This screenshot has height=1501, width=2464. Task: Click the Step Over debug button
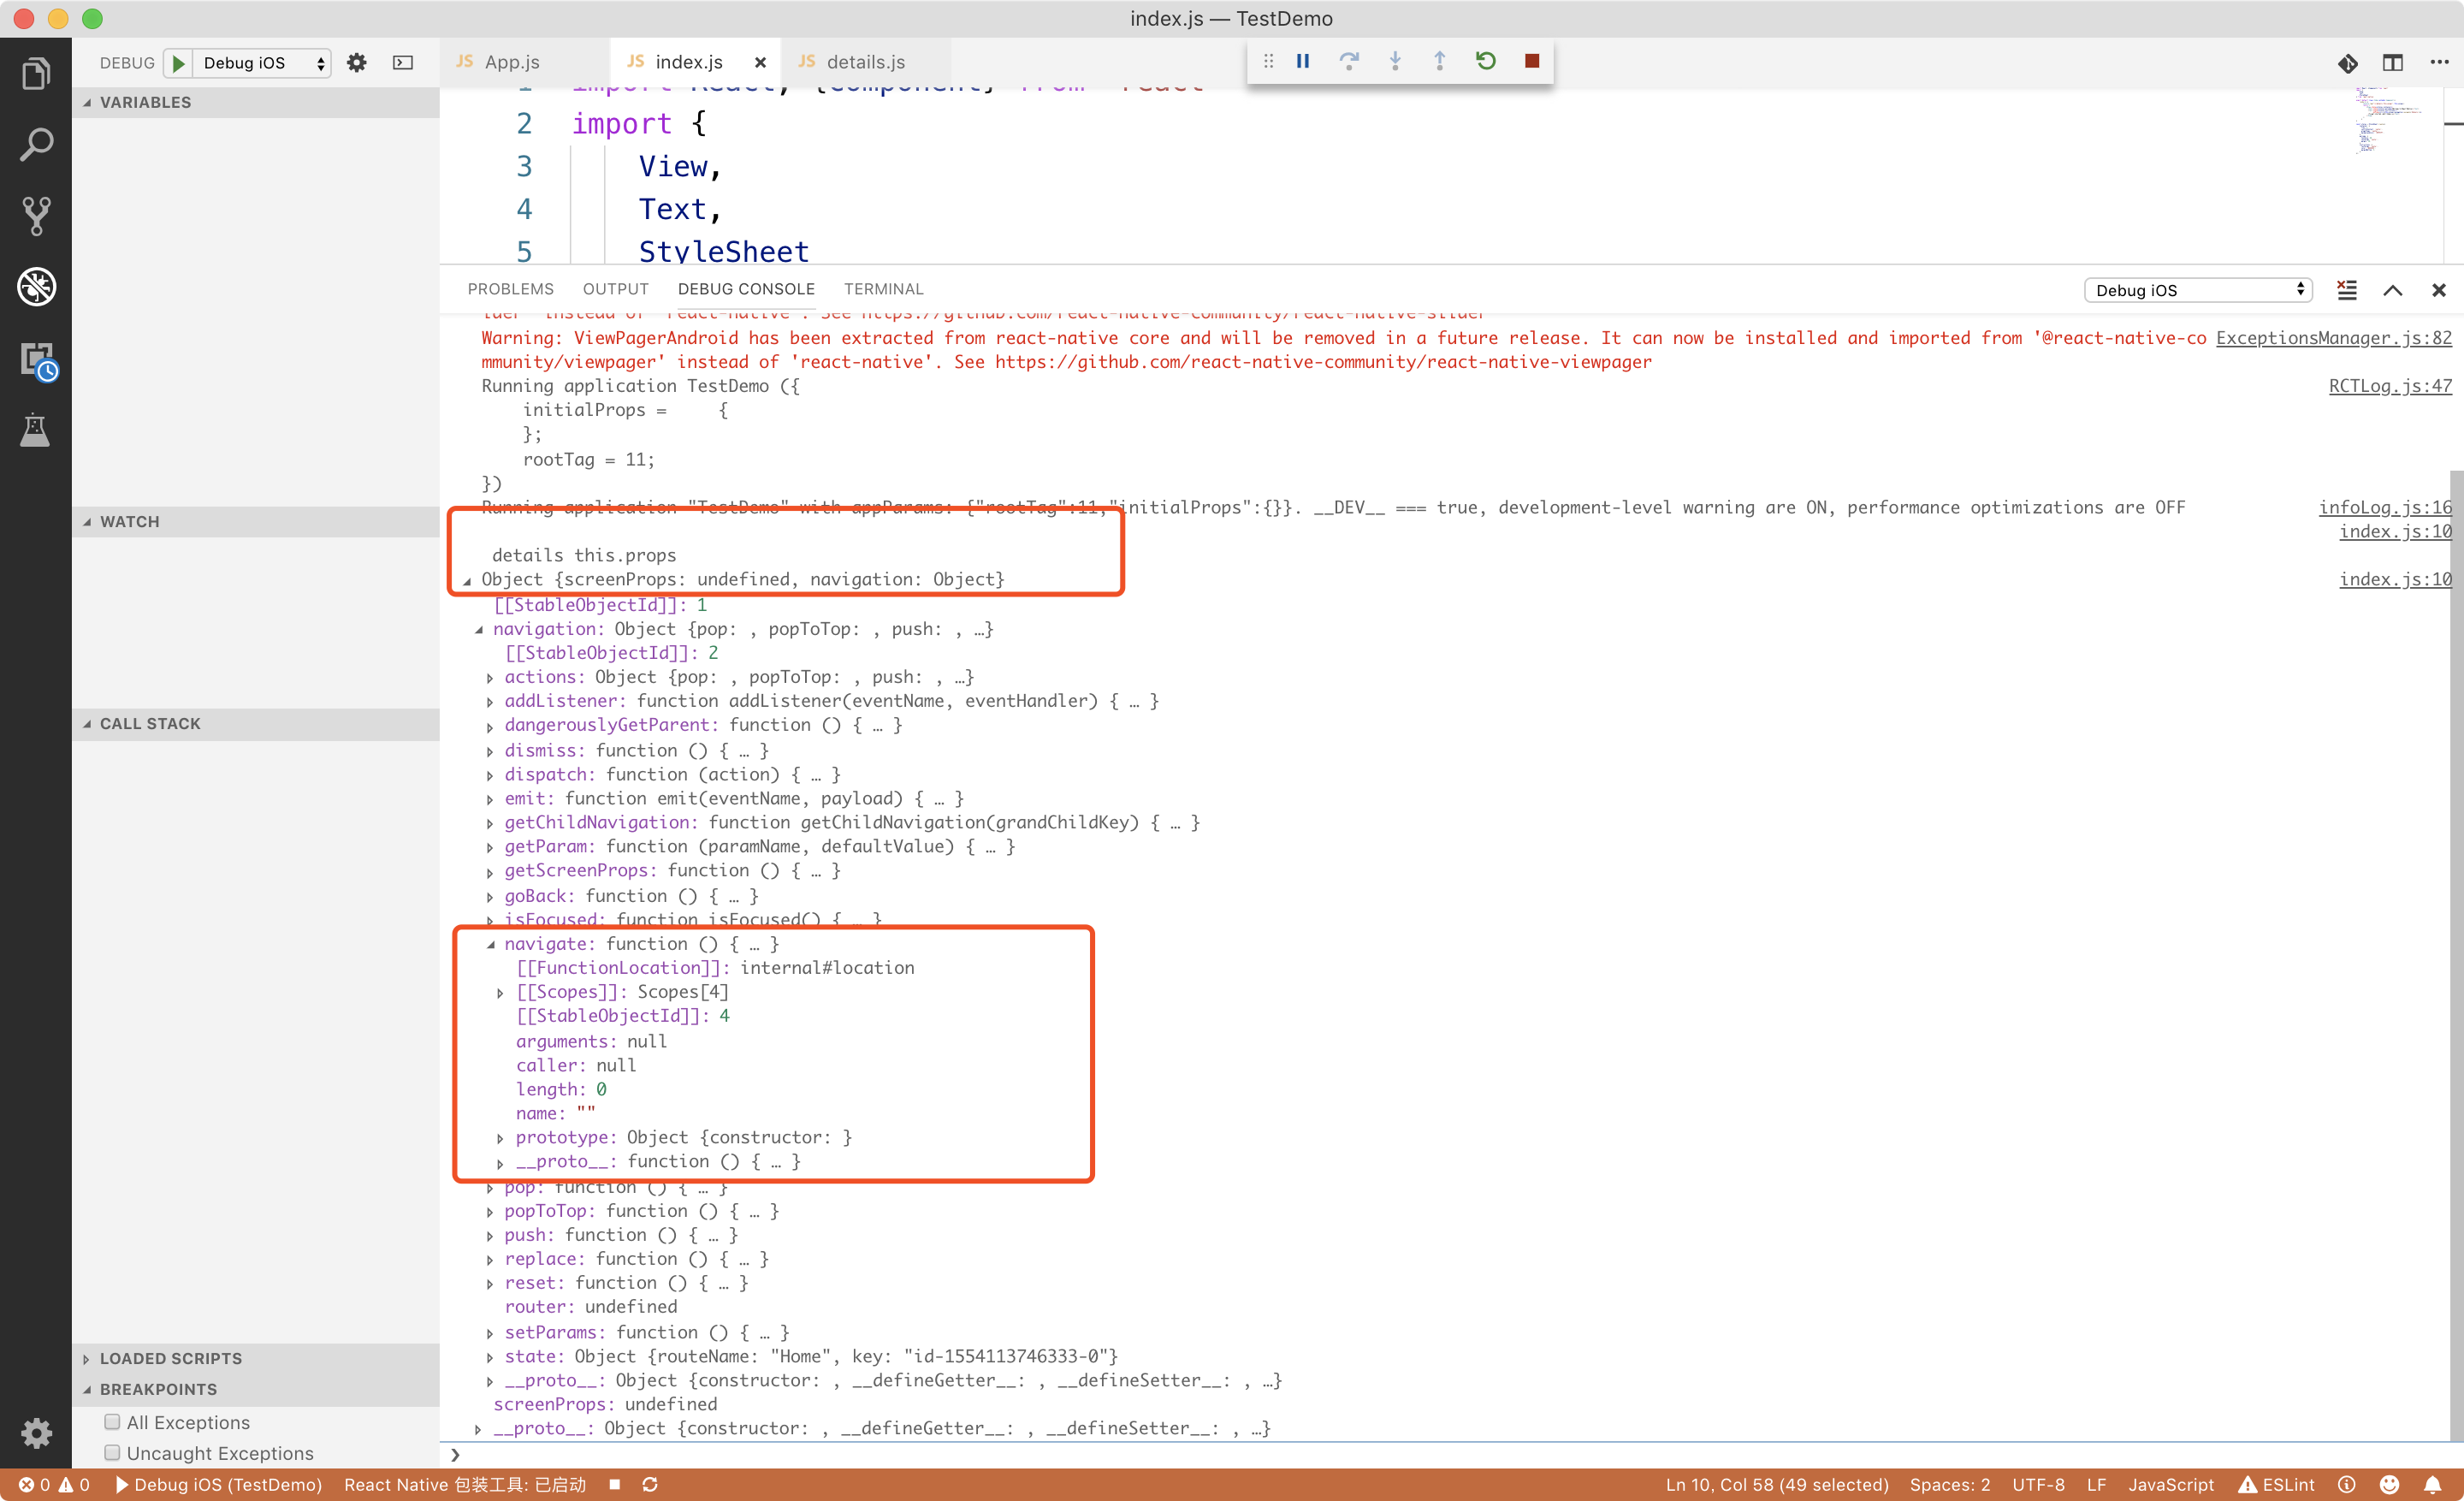[x=1349, y=62]
